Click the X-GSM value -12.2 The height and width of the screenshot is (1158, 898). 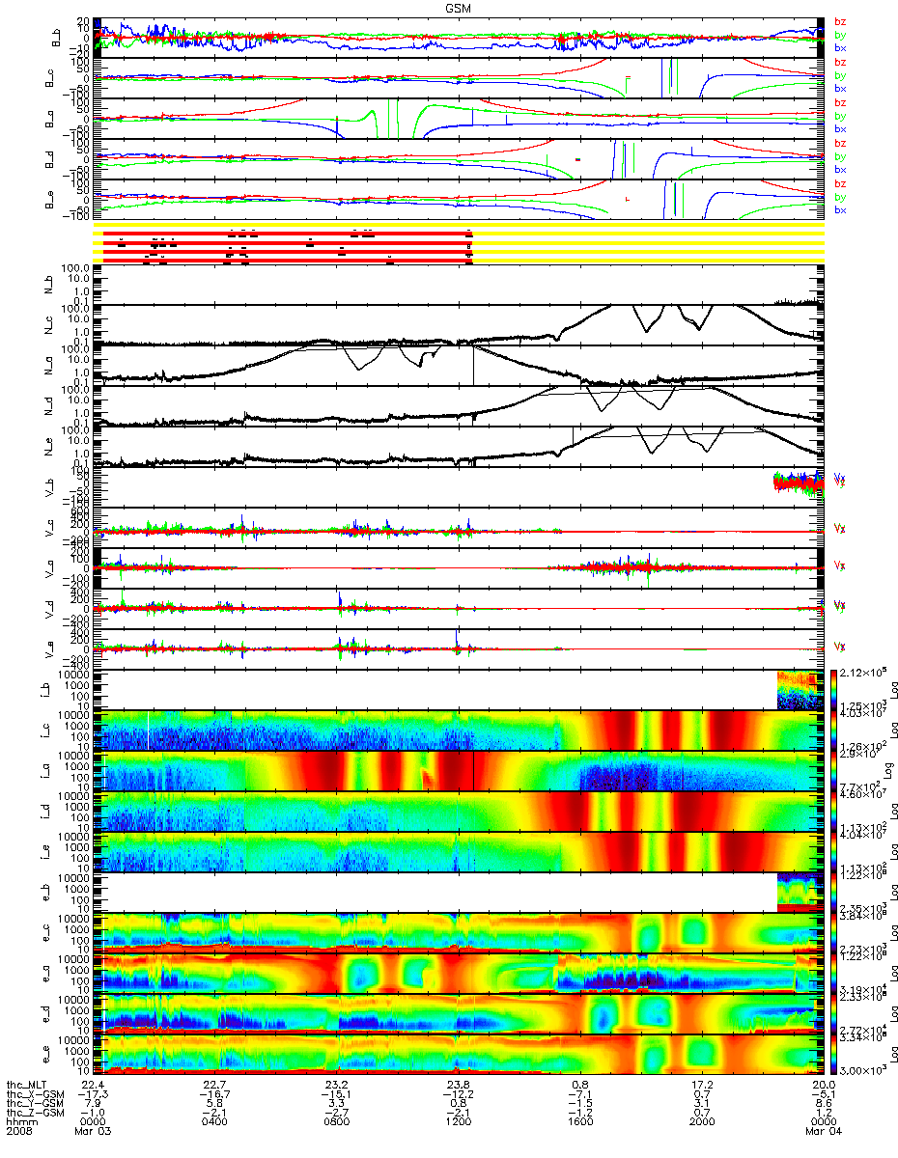click(458, 1093)
